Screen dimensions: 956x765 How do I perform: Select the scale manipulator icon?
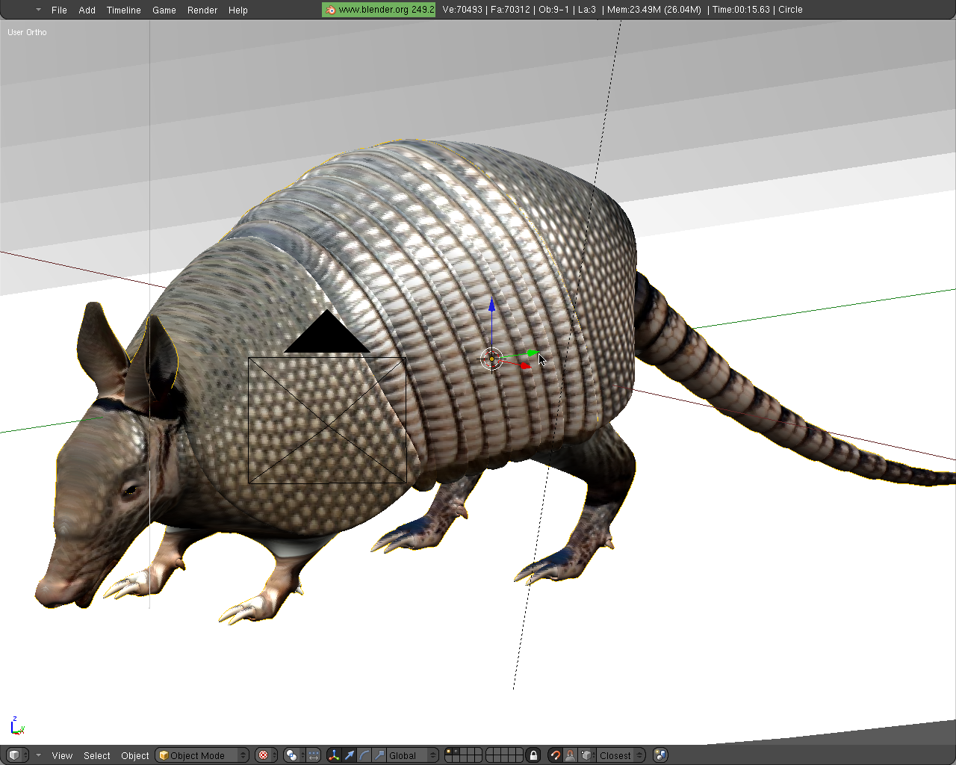(379, 755)
